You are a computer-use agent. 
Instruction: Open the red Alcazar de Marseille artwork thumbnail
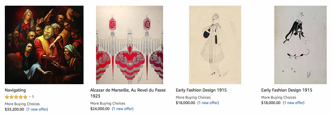point(129,45)
